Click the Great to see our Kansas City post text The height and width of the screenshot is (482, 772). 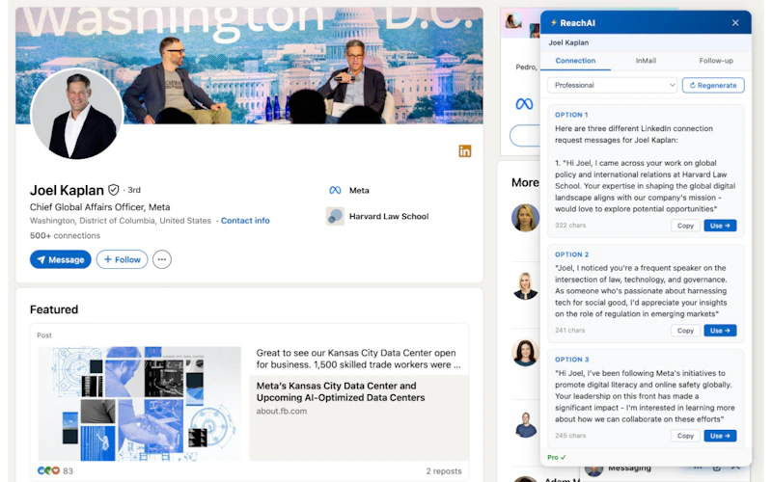(358, 359)
